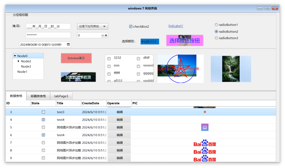Check the State box for row 5
This screenshot has width=285, height=168.
43,127
